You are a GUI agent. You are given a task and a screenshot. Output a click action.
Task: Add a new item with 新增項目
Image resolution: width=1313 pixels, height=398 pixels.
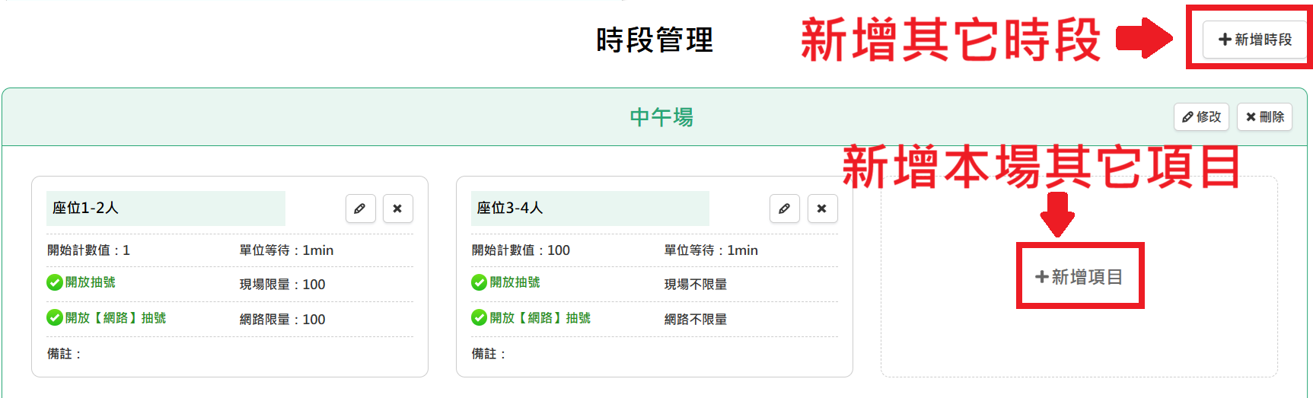tap(1079, 277)
